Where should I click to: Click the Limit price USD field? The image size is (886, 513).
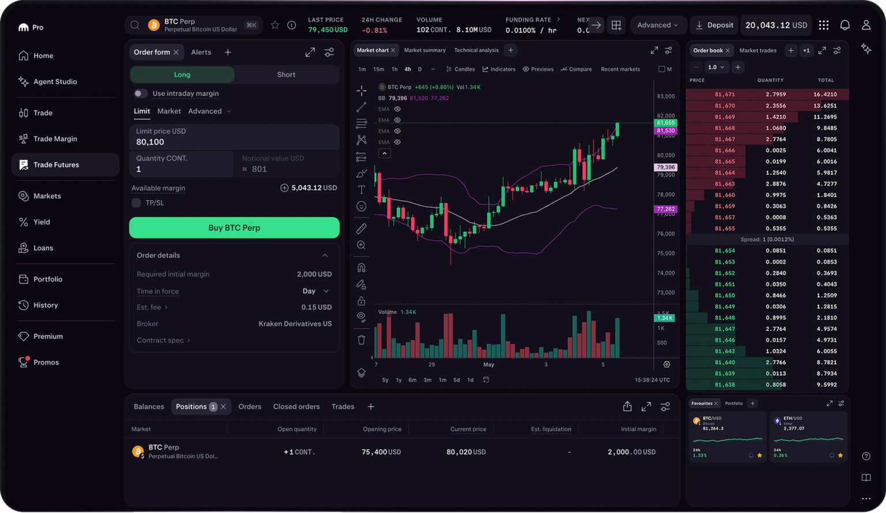coord(234,137)
